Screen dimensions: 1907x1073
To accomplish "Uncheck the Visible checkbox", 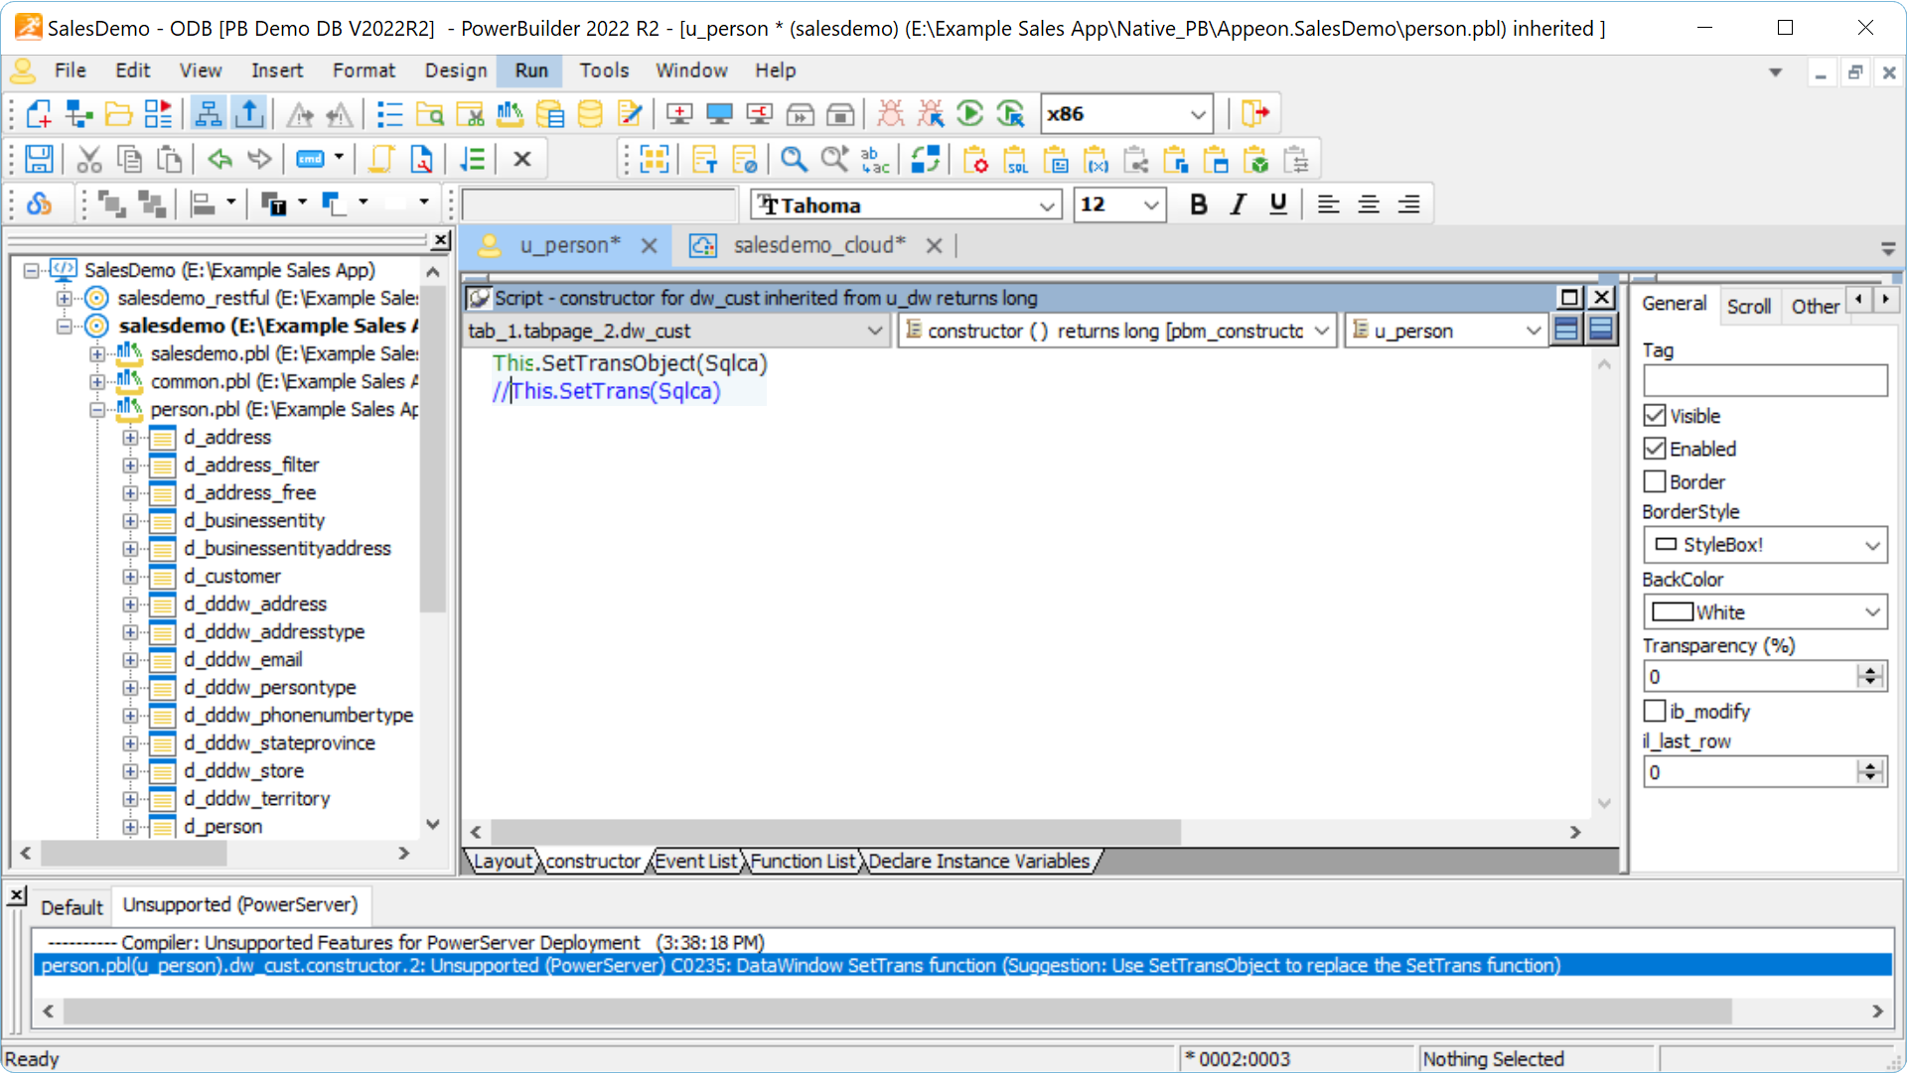I will 1655,415.
